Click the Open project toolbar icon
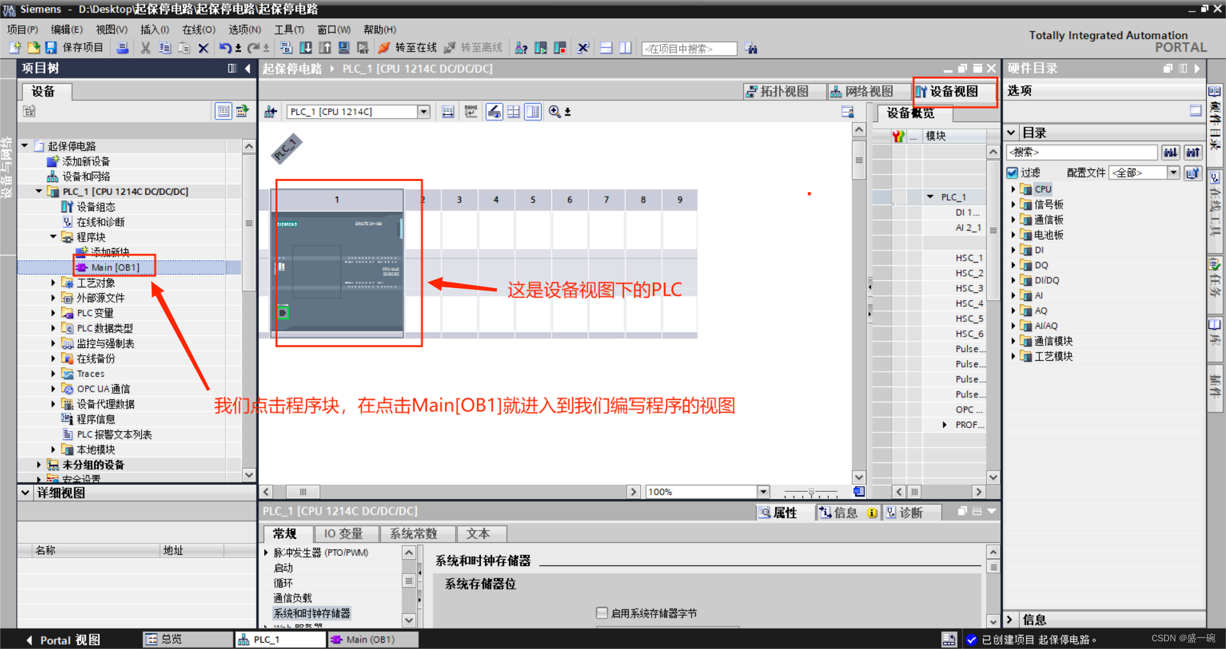1226x649 pixels. pos(33,48)
